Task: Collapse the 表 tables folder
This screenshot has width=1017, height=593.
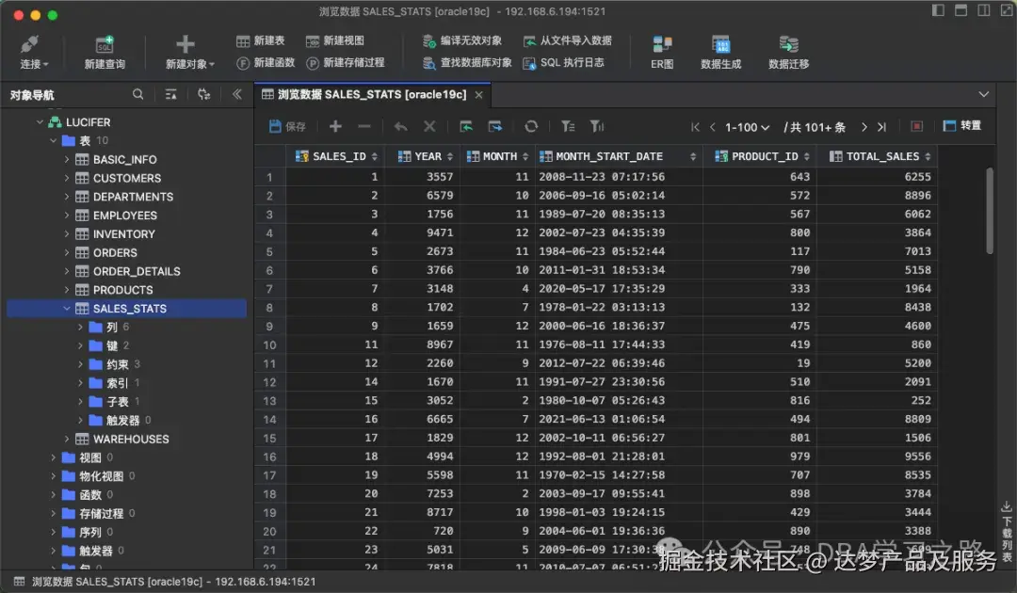Action: [53, 140]
